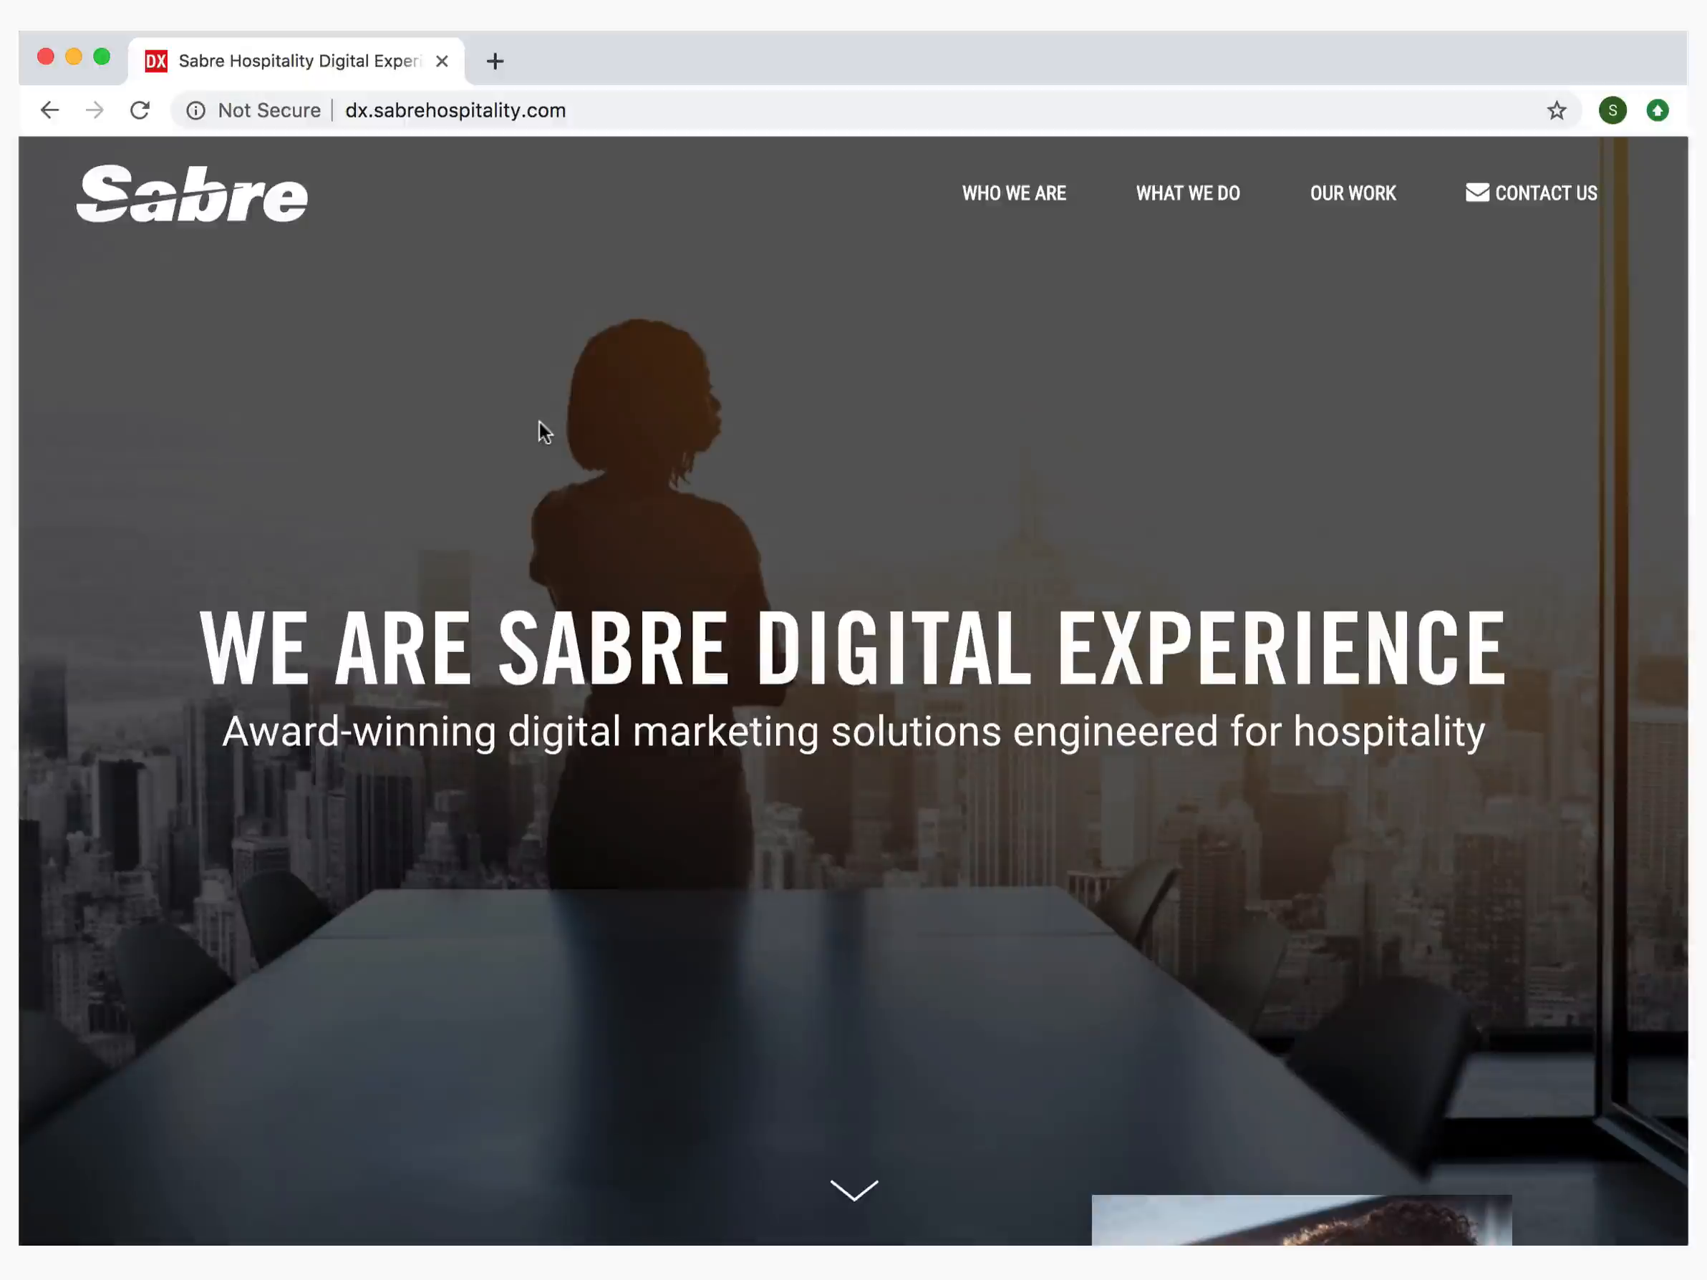Viewport: 1707px width, 1280px height.
Task: Open the What We Do menu
Action: point(1187,193)
